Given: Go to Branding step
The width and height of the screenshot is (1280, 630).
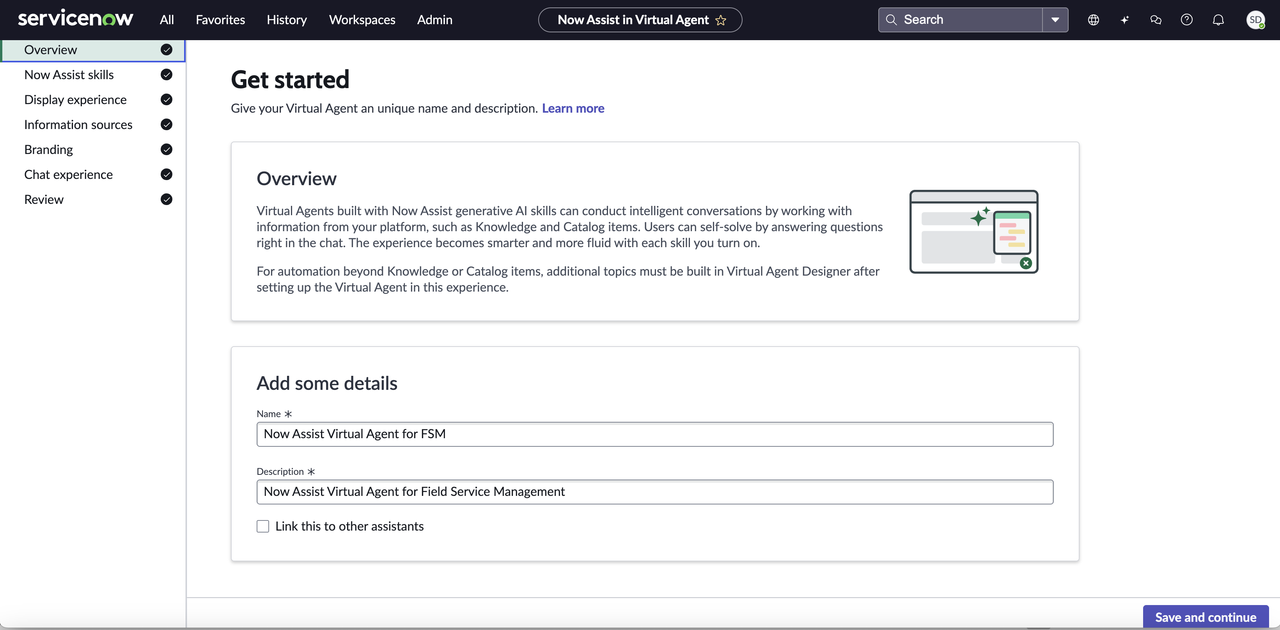Looking at the screenshot, I should [93, 149].
